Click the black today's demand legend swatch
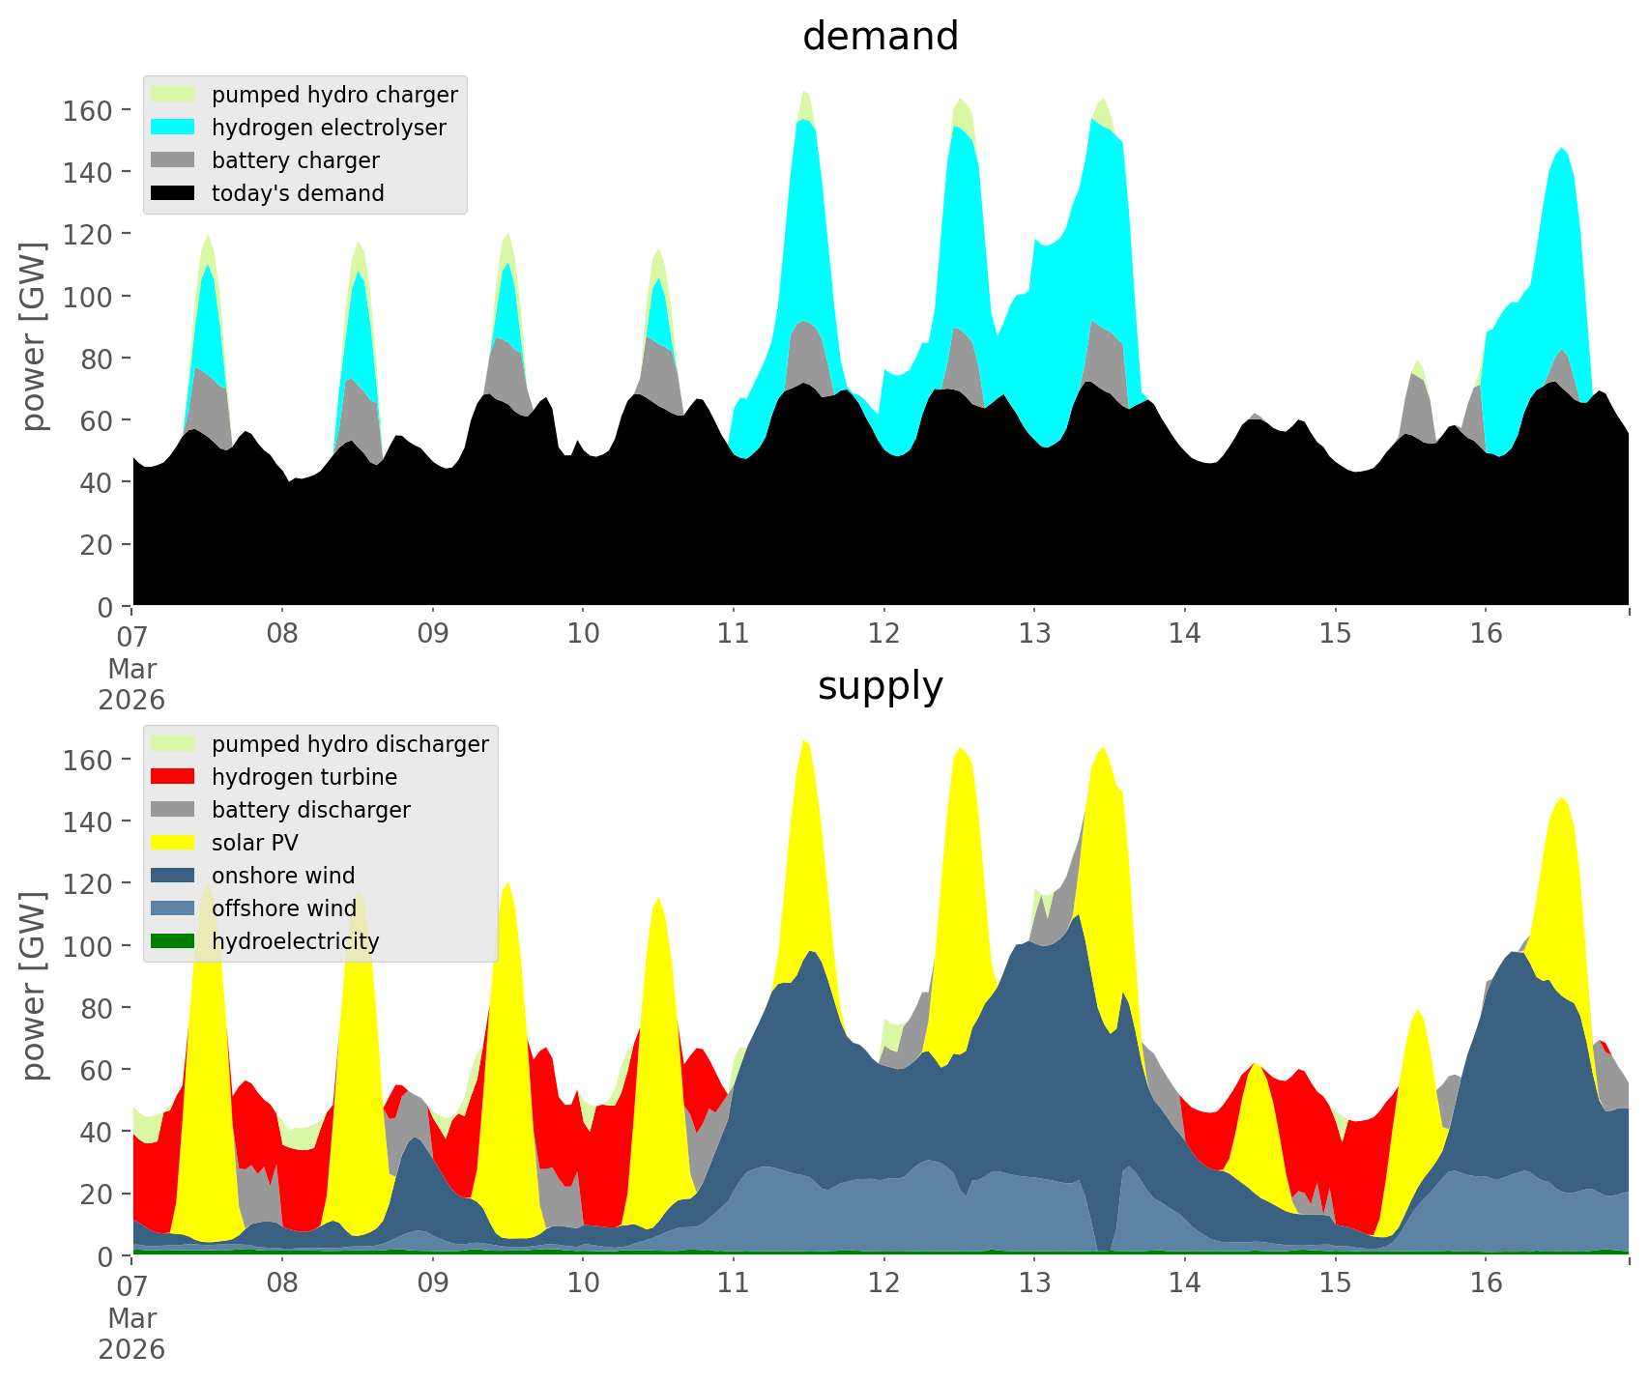The width and height of the screenshot is (1649, 1383). coord(173,193)
